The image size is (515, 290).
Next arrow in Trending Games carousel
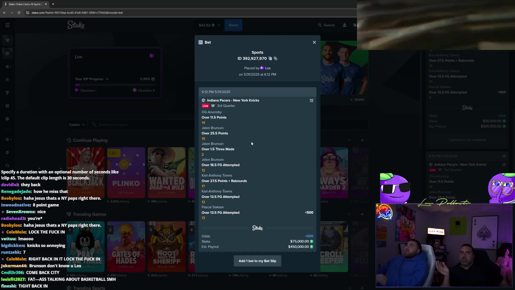pyautogui.click(x=362, y=214)
